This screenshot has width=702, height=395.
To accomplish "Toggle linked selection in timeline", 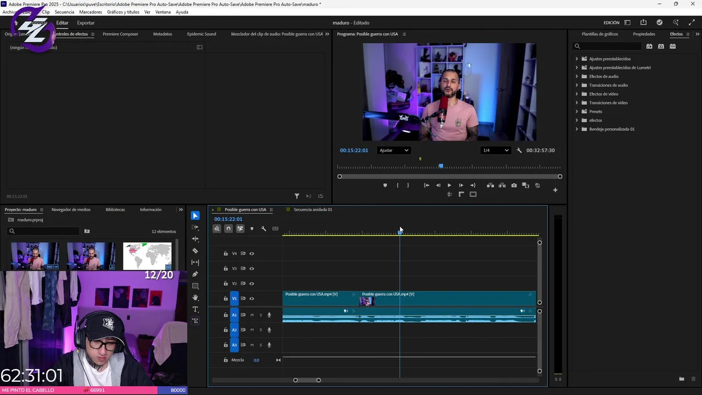I will 240,229.
